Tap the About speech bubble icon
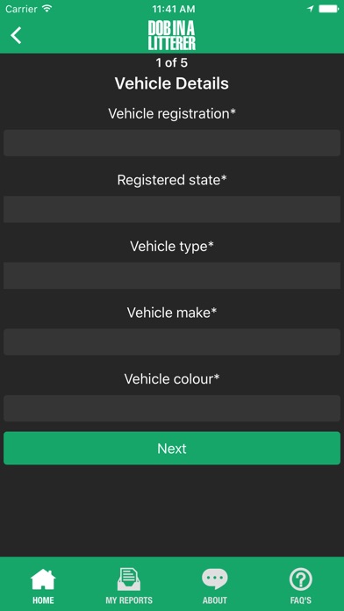344x611 pixels. coord(215,579)
